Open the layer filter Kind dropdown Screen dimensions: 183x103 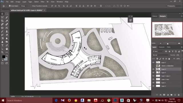(158, 51)
